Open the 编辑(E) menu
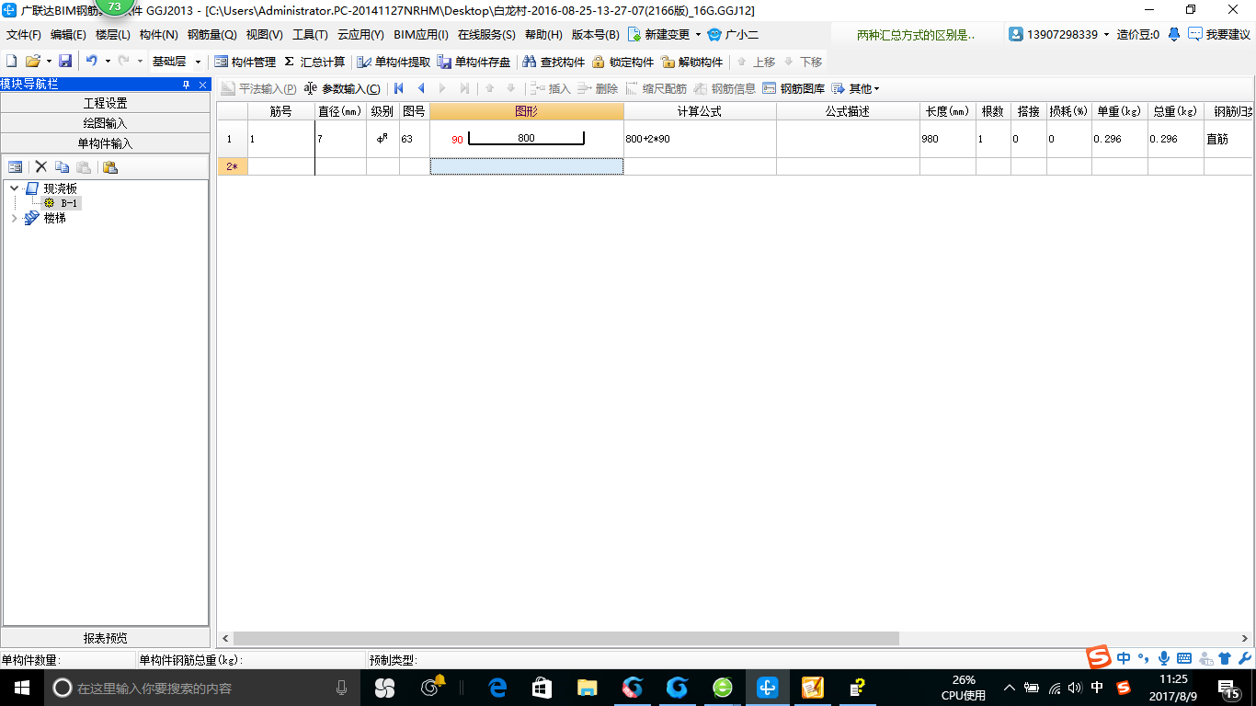 [68, 34]
